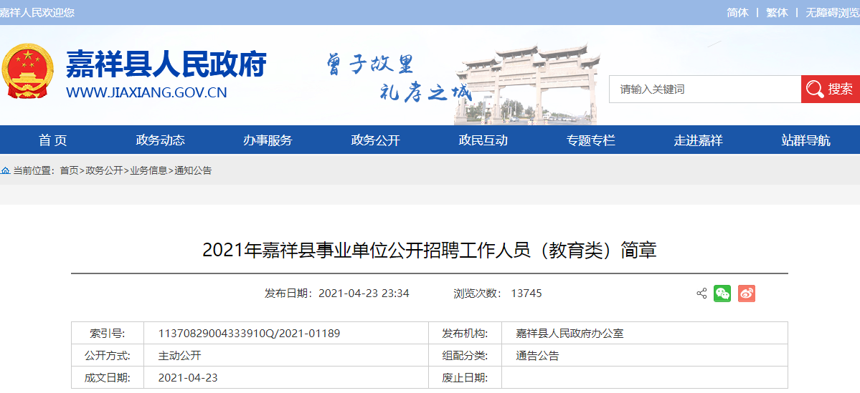Click the 成文日期 value 2021-04-23
Screen dimensions: 860x393
[x=188, y=378]
